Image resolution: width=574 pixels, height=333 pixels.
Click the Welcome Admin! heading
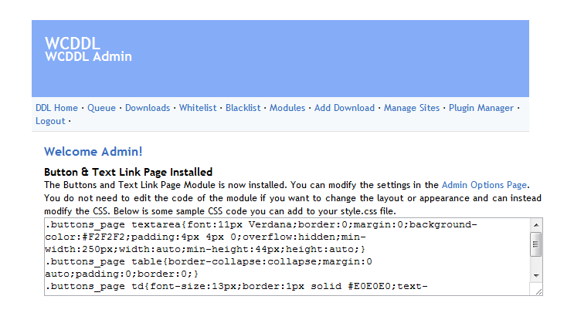(93, 152)
